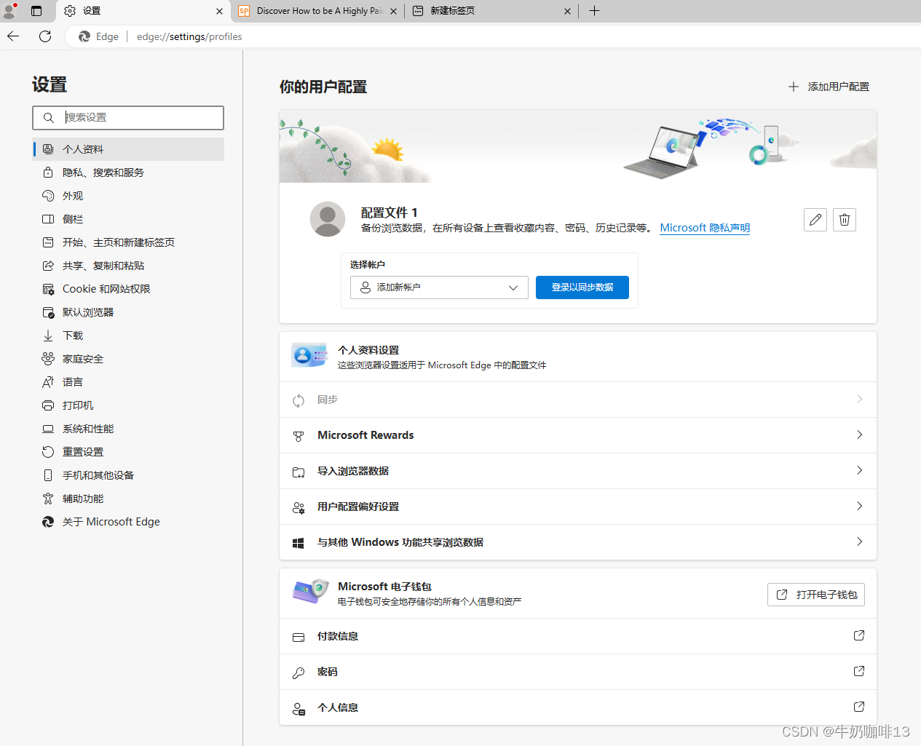
Task: Refresh the page with reload icon
Action: 45,36
